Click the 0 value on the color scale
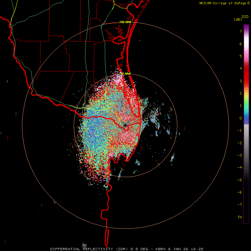This screenshot has height=251, width=251. tap(241, 118)
